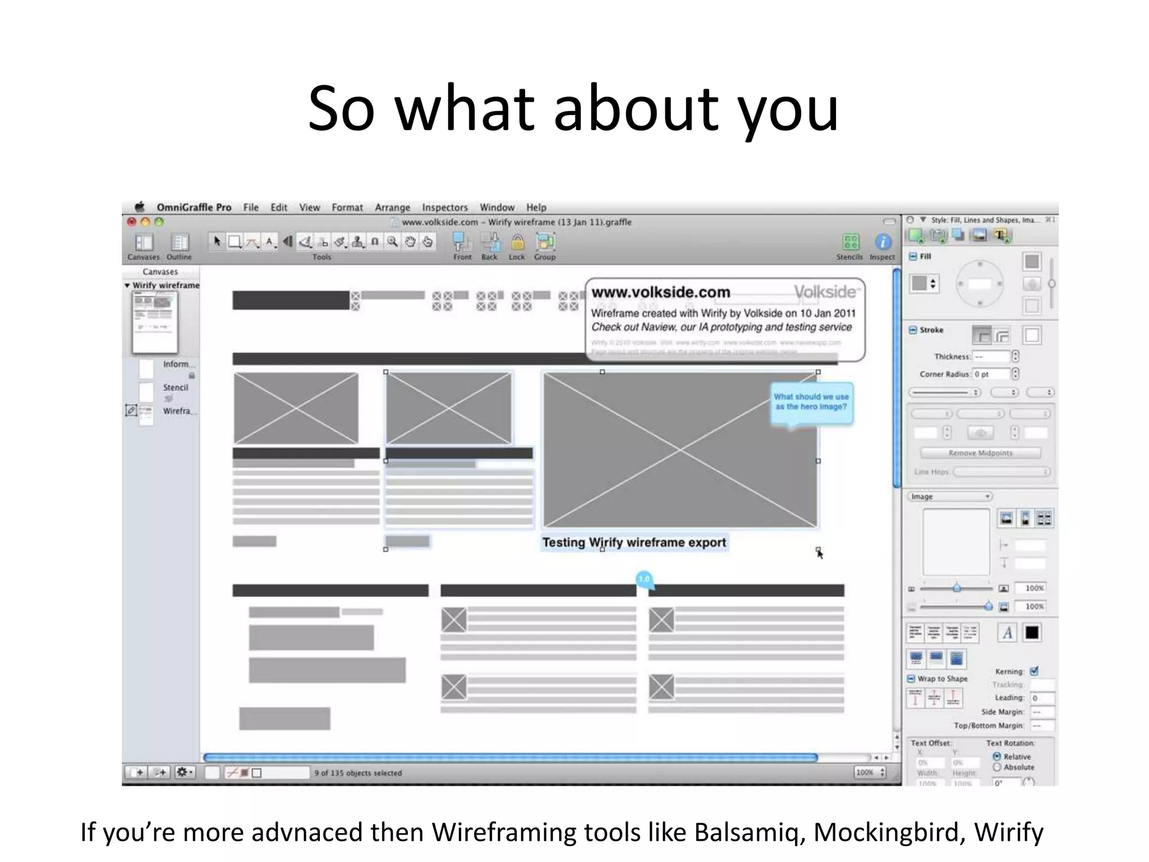Select the Rubber Stamp tool
Screen dimensions: 1149x862
coord(357,242)
